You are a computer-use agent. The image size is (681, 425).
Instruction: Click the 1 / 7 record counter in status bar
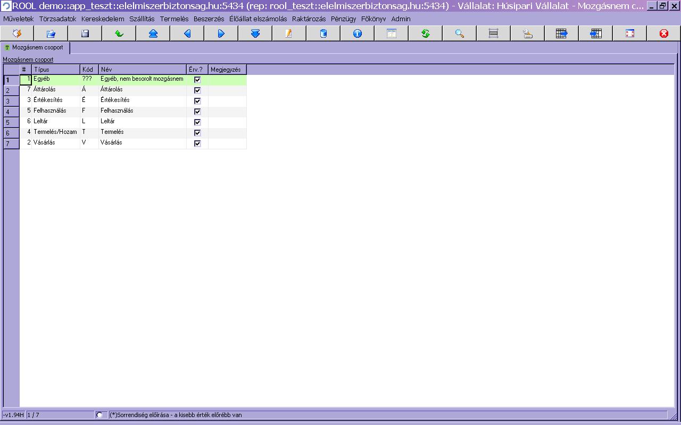[x=60, y=415]
